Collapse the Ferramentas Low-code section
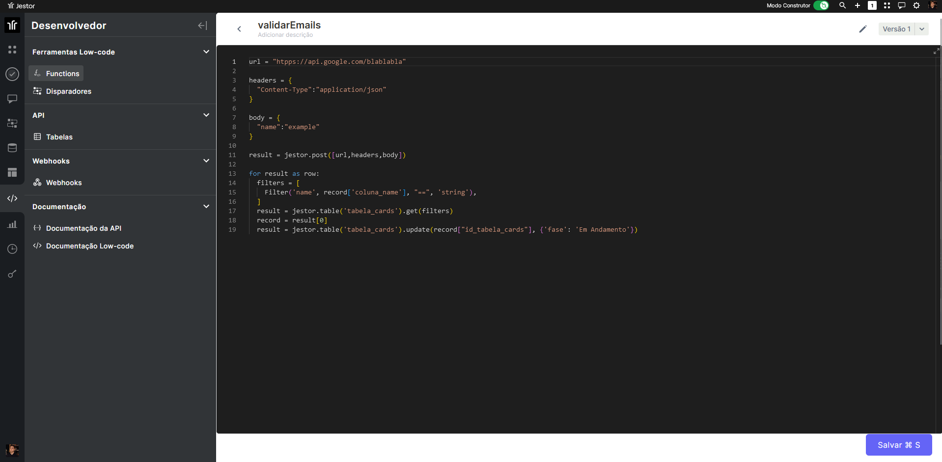 [206, 52]
